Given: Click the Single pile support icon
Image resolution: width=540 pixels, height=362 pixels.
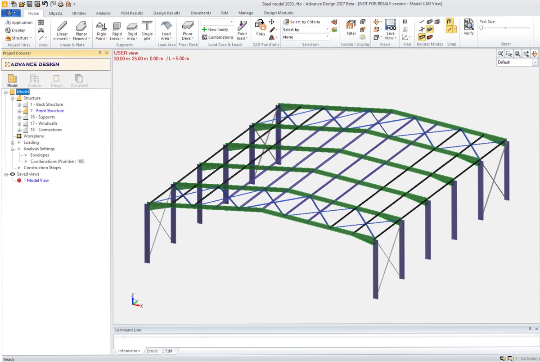Looking at the screenshot, I should click(x=147, y=30).
